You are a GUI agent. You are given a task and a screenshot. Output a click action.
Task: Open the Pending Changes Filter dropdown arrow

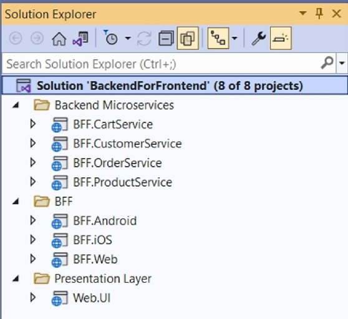(128, 38)
